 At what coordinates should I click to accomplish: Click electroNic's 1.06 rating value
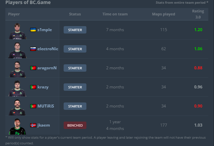point(198,49)
